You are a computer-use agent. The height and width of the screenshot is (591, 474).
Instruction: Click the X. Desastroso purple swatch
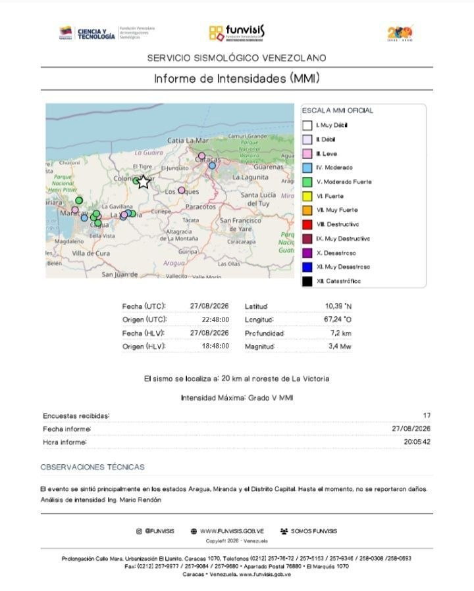pyautogui.click(x=307, y=253)
